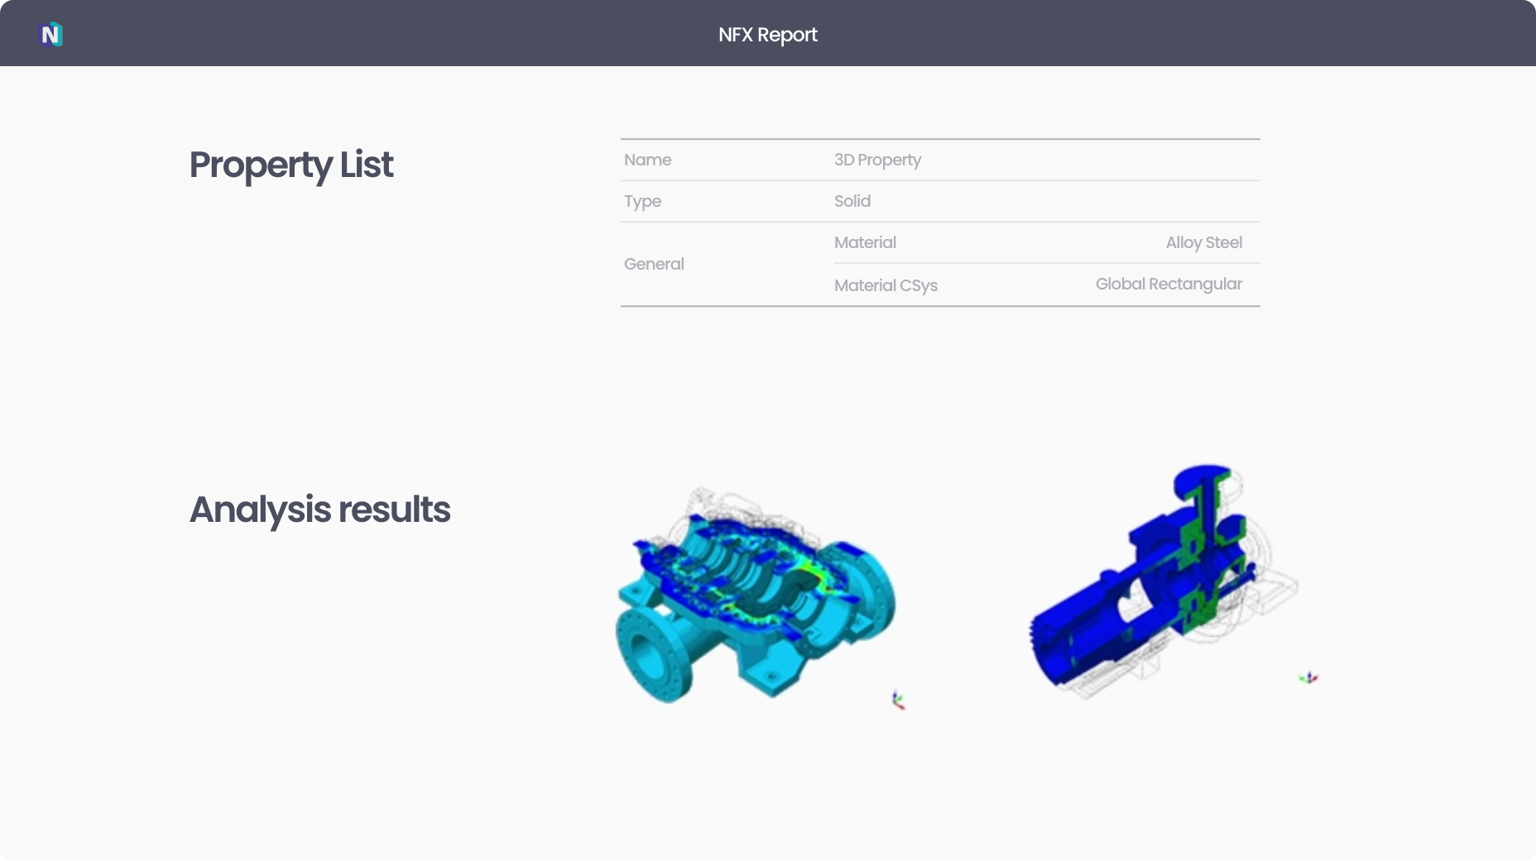Click the Name row label
The image size is (1536, 861).
coord(648,160)
